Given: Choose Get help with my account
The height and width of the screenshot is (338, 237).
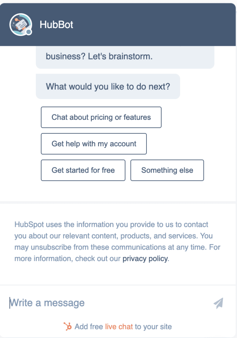Looking at the screenshot, I should point(94,144).
